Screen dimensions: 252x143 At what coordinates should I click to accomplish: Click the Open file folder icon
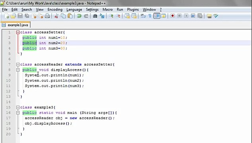(14, 16)
